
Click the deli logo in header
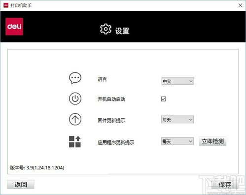coord(14,27)
